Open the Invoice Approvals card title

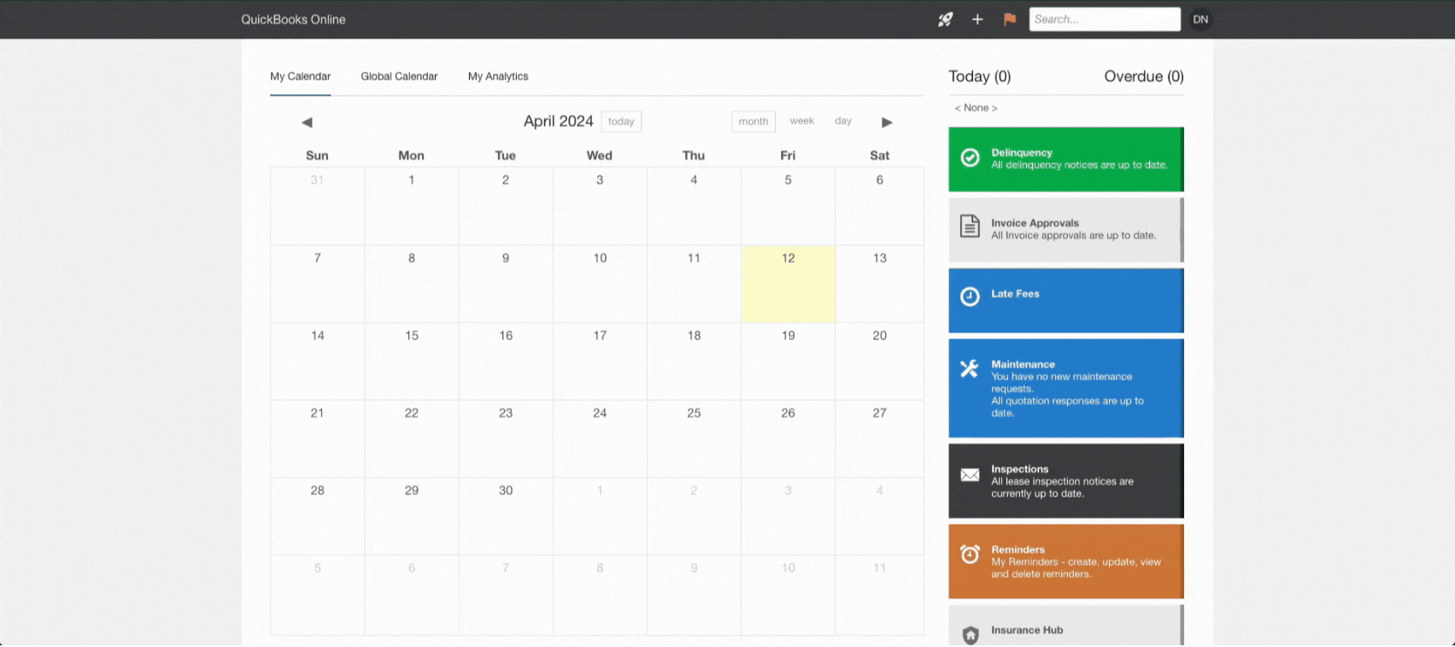tap(1035, 223)
